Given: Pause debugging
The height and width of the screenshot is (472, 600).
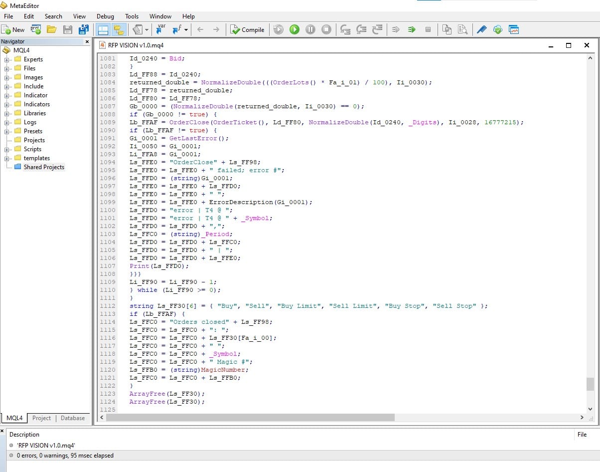Looking at the screenshot, I should coord(310,30).
